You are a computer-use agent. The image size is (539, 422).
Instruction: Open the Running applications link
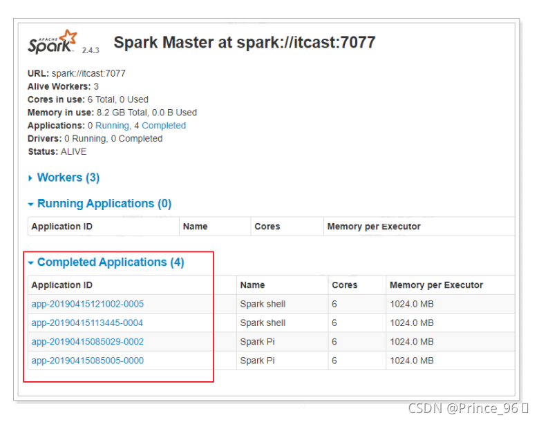(112, 126)
